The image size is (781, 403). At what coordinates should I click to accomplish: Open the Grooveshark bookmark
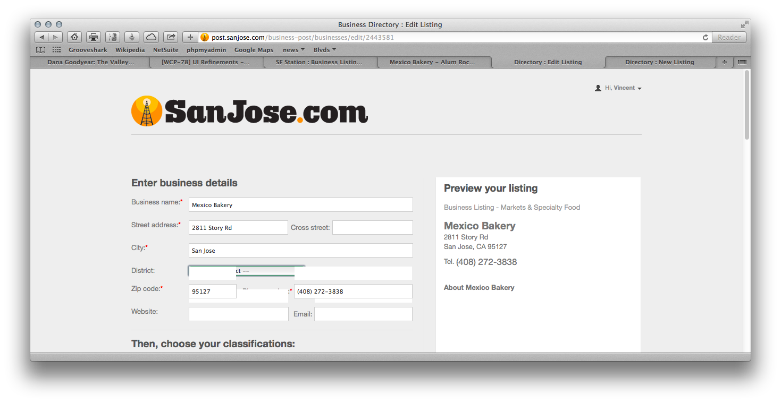click(88, 50)
